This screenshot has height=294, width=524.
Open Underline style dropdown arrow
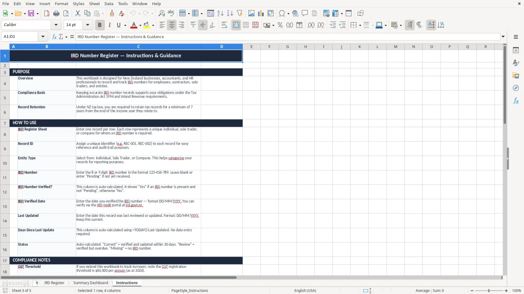point(125,25)
